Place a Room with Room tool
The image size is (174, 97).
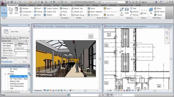pos(91,8)
